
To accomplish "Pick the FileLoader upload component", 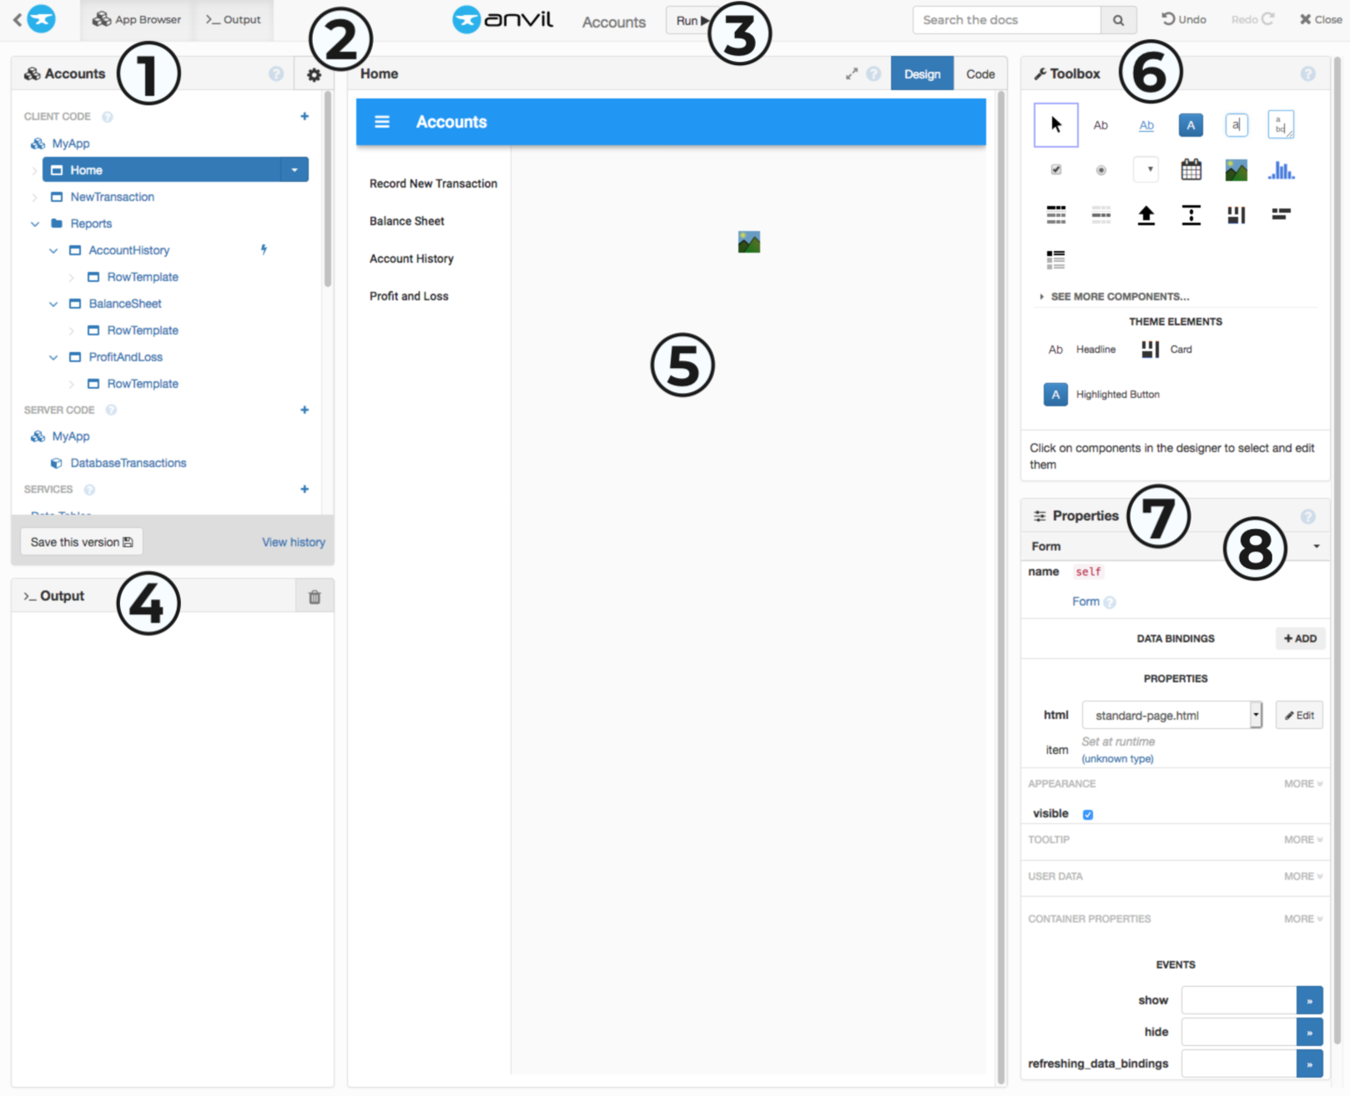I will (x=1146, y=214).
